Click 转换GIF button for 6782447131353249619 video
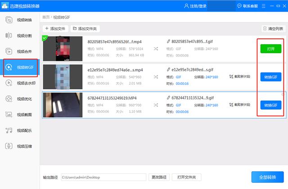 point(271,105)
